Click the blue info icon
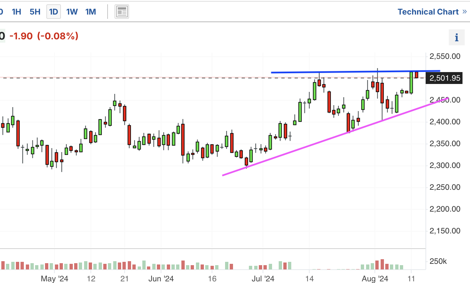 coord(457,37)
